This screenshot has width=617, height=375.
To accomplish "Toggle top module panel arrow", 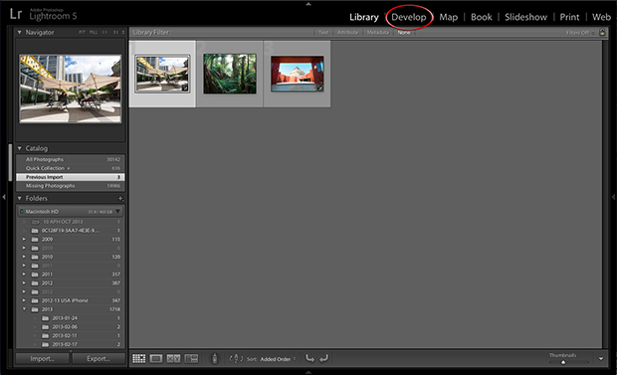I will (308, 4).
